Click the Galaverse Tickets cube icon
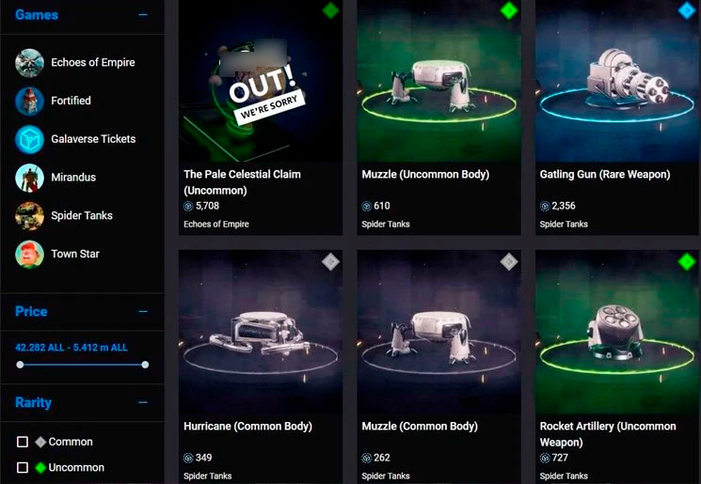The width and height of the screenshot is (701, 484). click(x=29, y=140)
